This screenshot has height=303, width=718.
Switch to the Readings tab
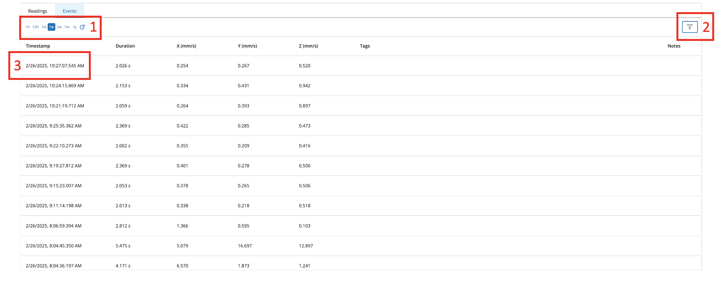pyautogui.click(x=38, y=11)
